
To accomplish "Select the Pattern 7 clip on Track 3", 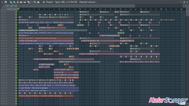I will point(66,17).
